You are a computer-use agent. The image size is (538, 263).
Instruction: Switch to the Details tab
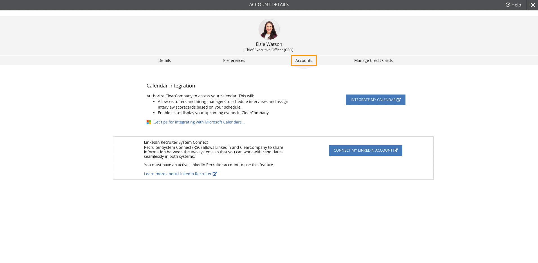click(x=165, y=60)
